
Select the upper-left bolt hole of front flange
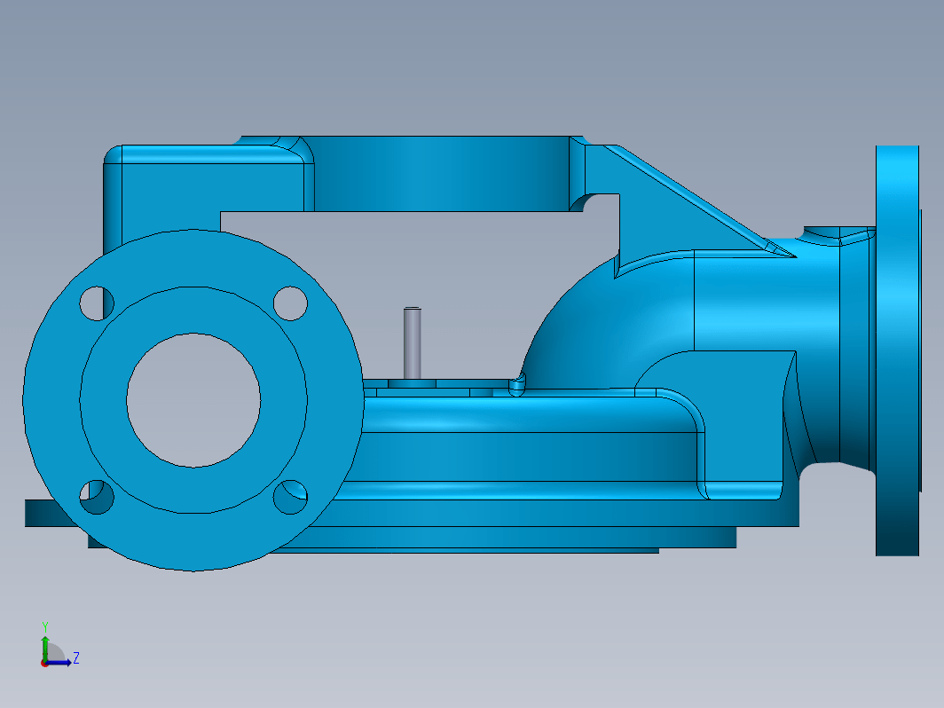[x=97, y=303]
